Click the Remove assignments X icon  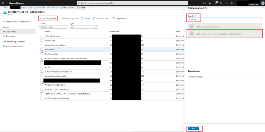pyautogui.click(x=60, y=18)
